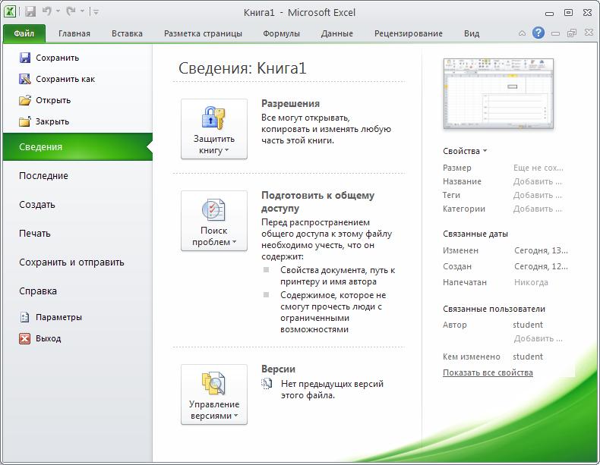The width and height of the screenshot is (600, 465).
Task: Minimize the ribbon with the caret icon
Action: click(x=522, y=33)
